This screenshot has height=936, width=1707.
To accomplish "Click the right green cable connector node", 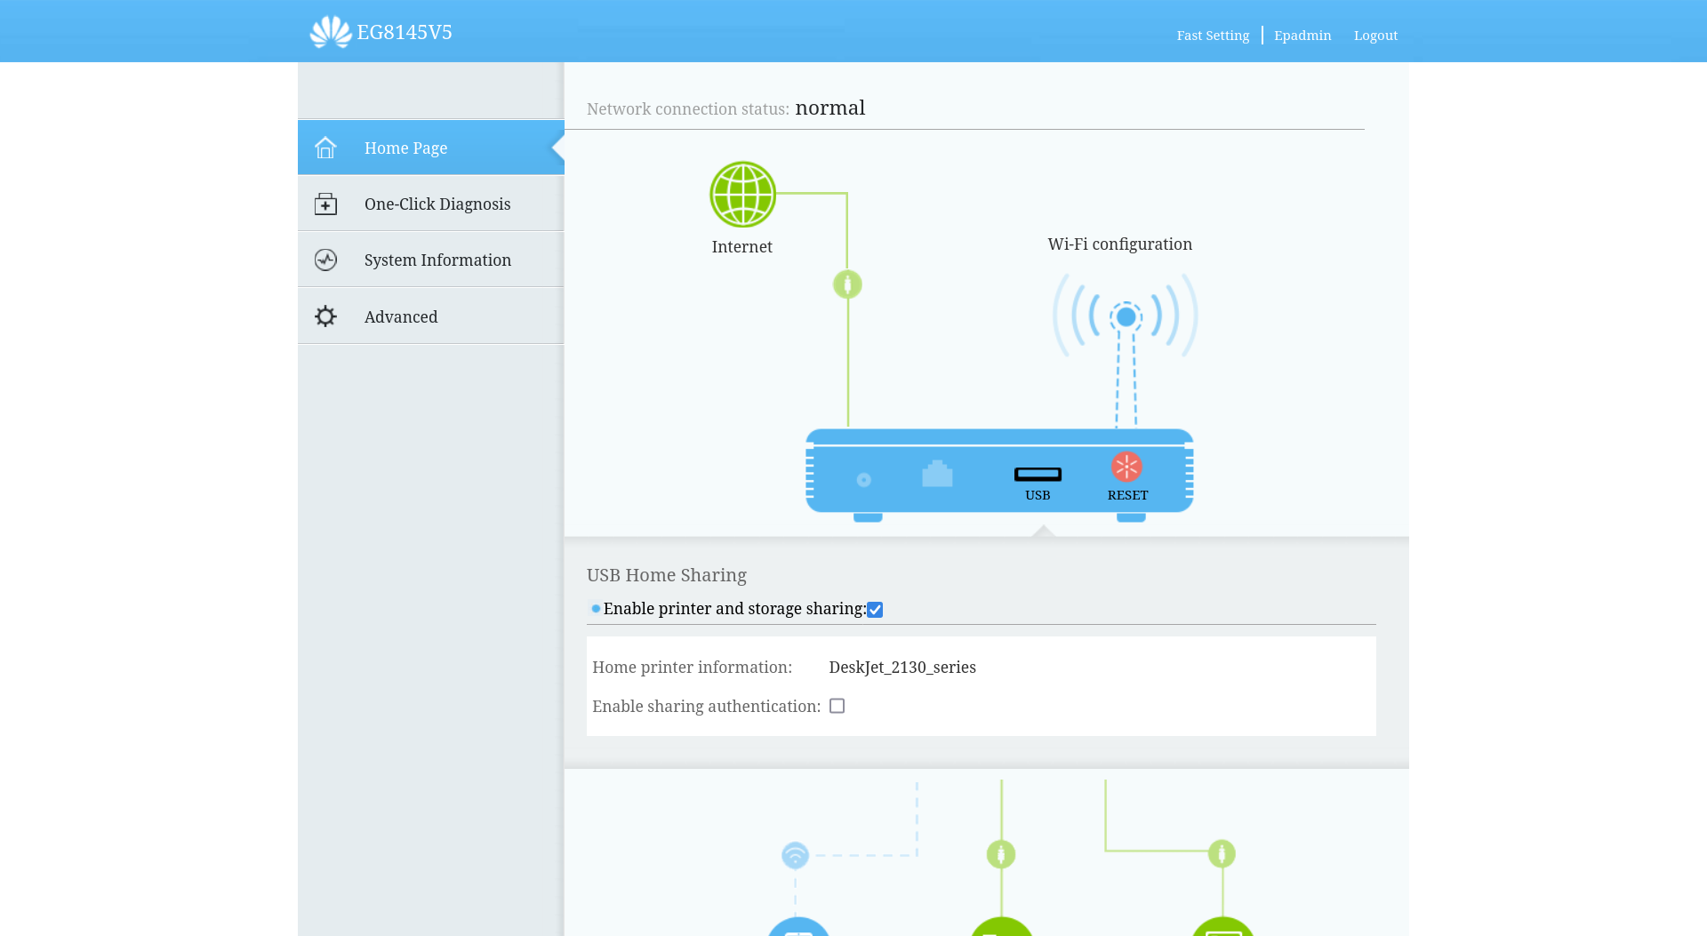I will click(x=1222, y=853).
